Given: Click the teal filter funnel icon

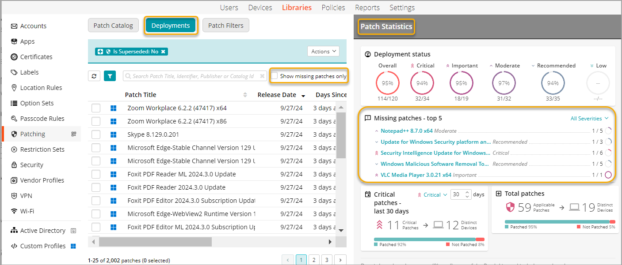Looking at the screenshot, I should coord(110,76).
